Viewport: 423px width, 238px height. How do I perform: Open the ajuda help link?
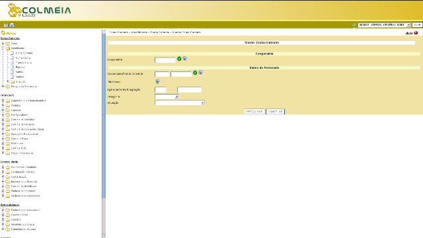pyautogui.click(x=408, y=33)
